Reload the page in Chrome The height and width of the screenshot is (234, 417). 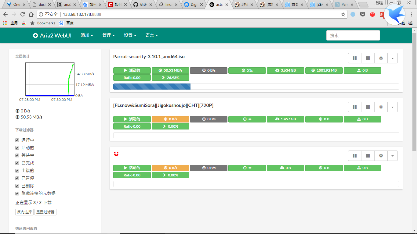(23, 14)
